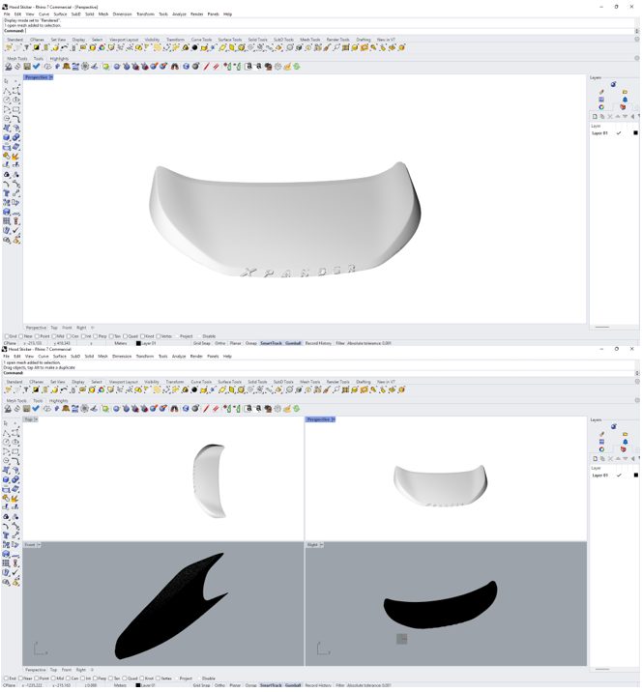This screenshot has width=642, height=692.
Task: Click red diagonal line icon in upper window's toolbar
Action: point(206,66)
